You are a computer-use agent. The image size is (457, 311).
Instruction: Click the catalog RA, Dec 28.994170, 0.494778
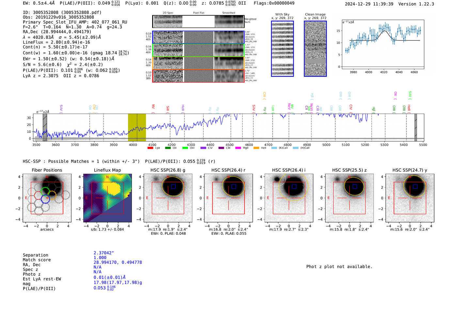point(118,262)
